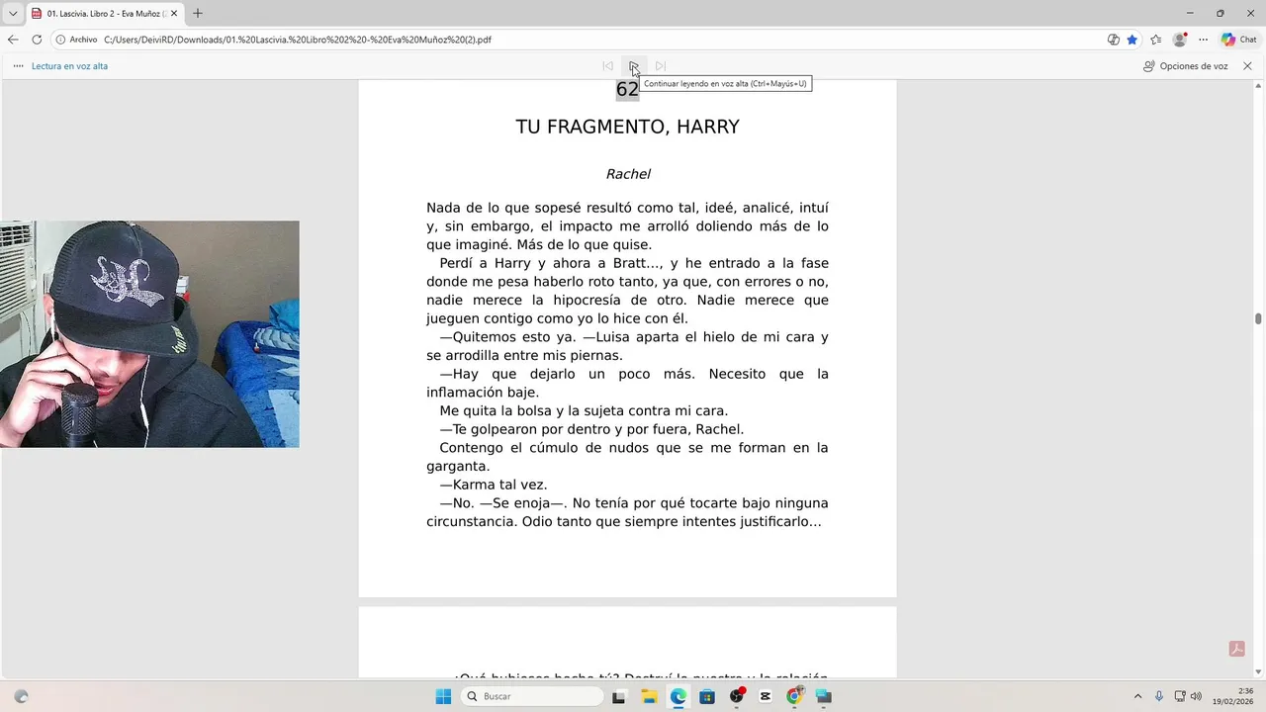Open the three-dots menu beside Lectura en voz alta
The image size is (1266, 712).
click(x=18, y=66)
